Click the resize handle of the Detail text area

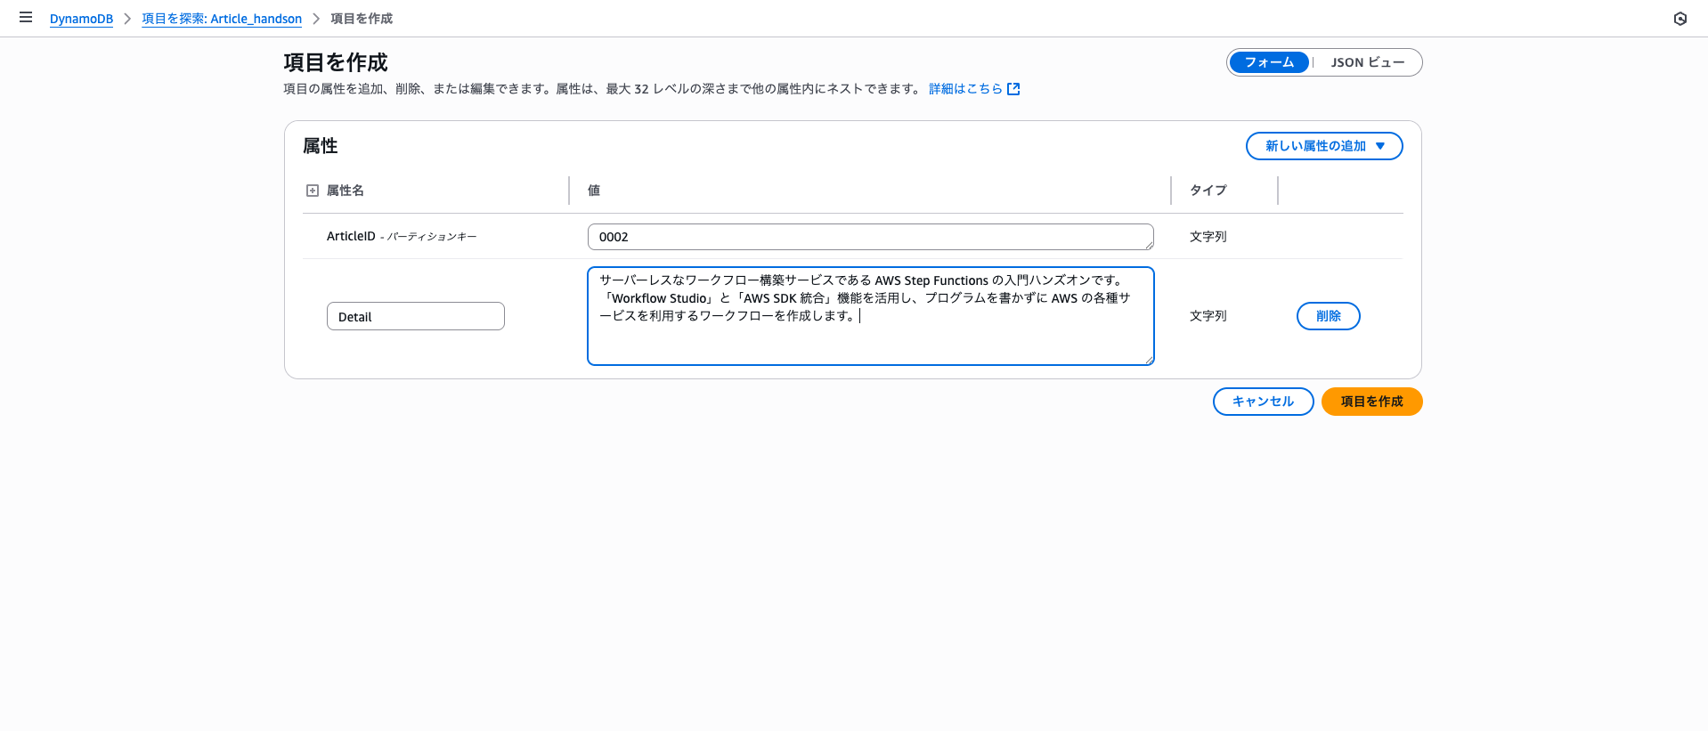point(1149,360)
